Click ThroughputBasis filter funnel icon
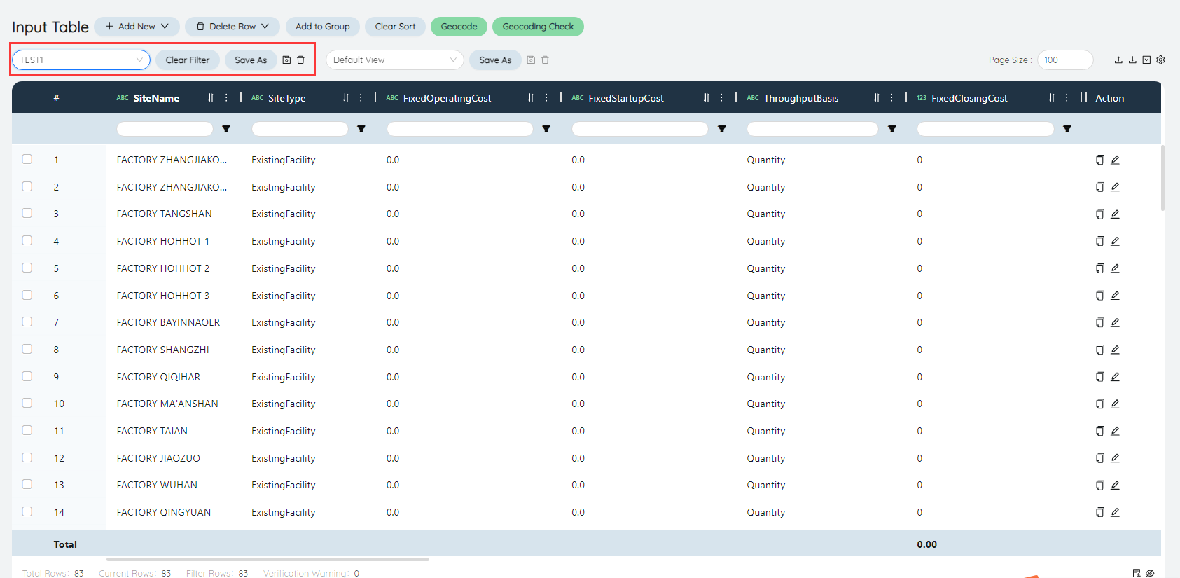Viewport: 1180px width, 578px height. point(892,129)
